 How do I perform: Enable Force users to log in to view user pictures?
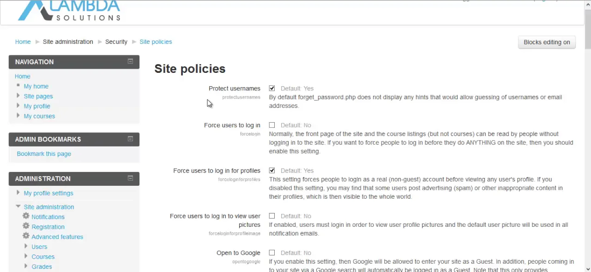pyautogui.click(x=272, y=216)
